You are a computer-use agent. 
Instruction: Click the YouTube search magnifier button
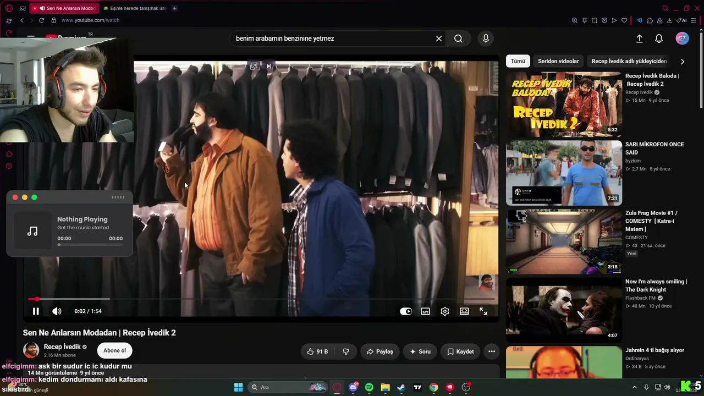pos(458,38)
